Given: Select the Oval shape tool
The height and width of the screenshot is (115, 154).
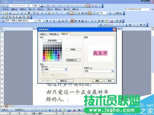Looking at the screenshot, I should [x=39, y=110].
